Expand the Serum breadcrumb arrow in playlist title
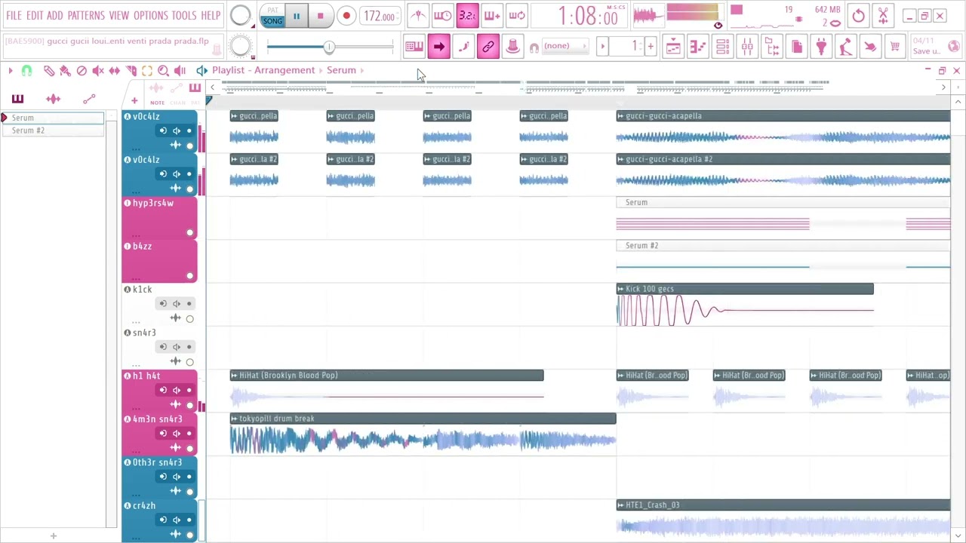The image size is (966, 543). point(362,70)
